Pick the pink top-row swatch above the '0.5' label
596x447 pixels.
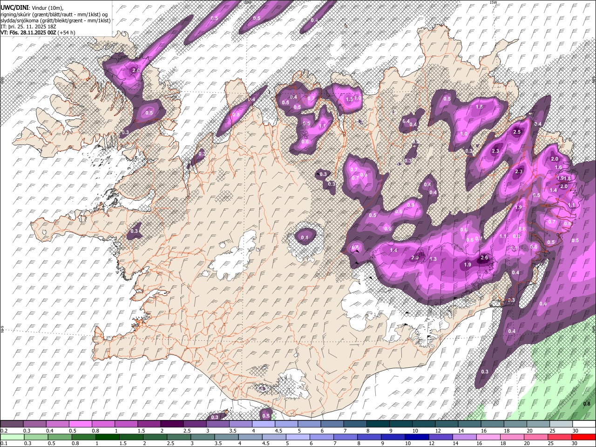click(x=80, y=424)
